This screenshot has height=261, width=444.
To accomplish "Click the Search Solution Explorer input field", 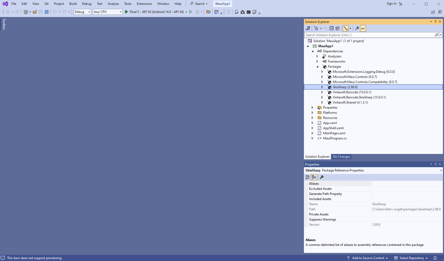I will tap(369, 35).
